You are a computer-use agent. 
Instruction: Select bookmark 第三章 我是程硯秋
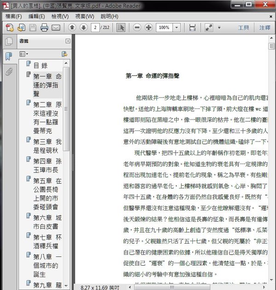[x=47, y=146]
